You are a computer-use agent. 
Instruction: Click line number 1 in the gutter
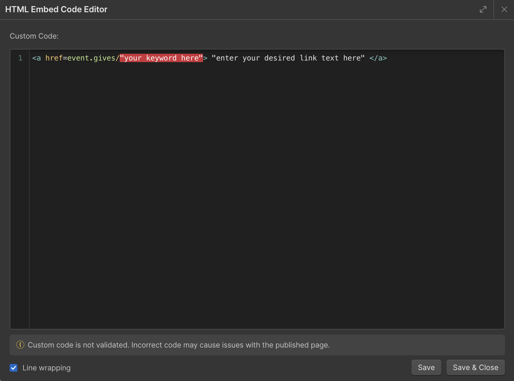[20, 58]
